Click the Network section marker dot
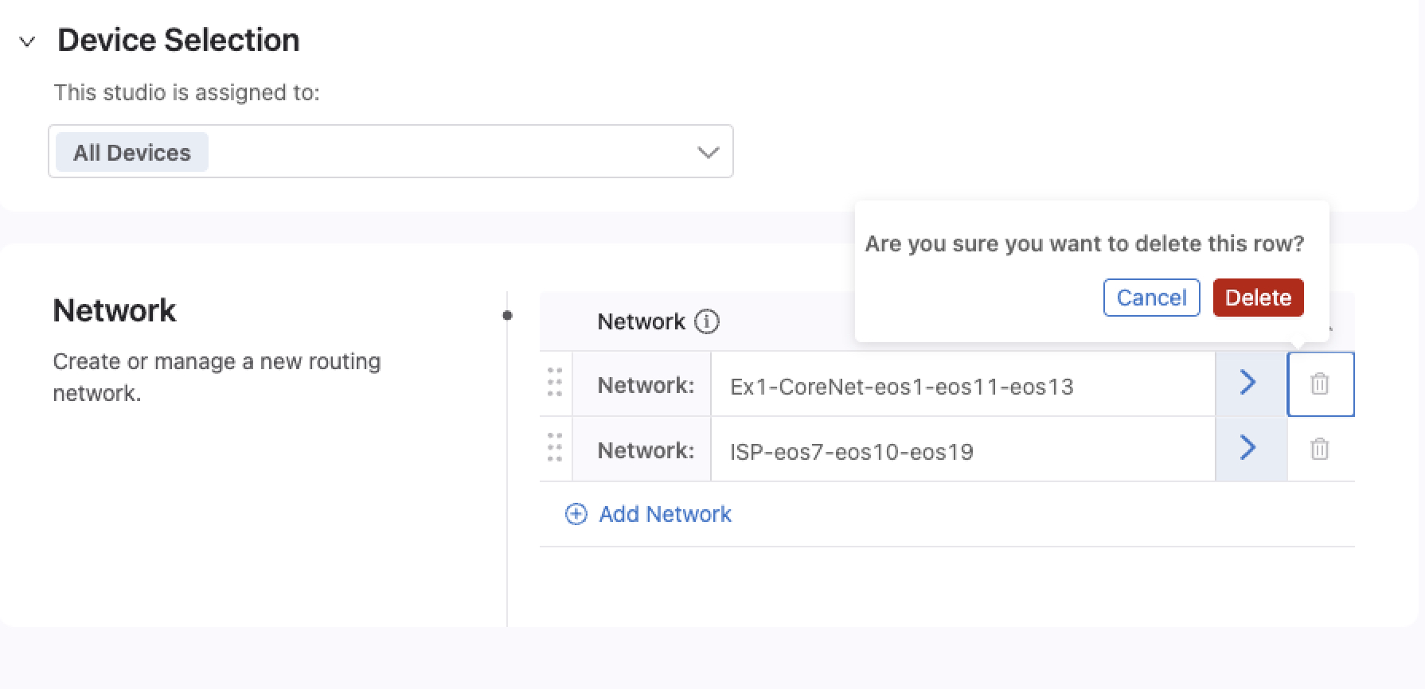 508,316
